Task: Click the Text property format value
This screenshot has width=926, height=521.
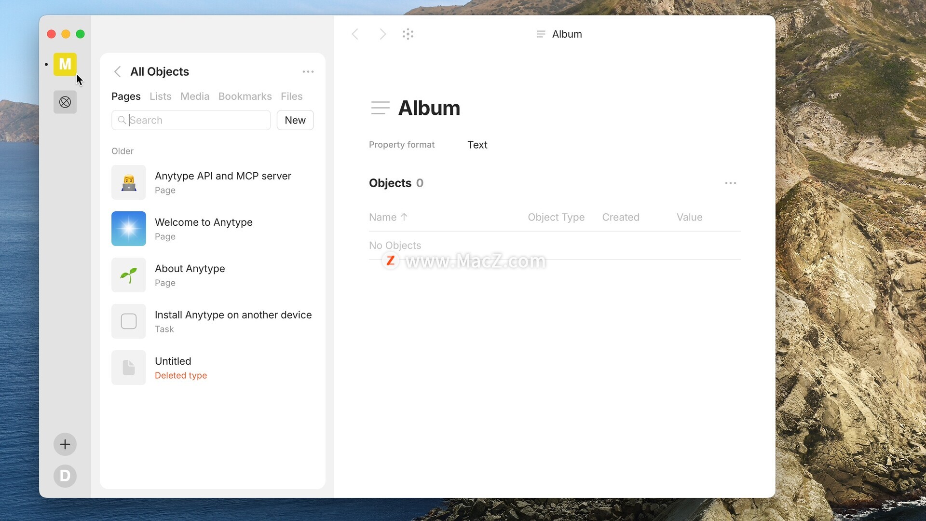Action: [477, 145]
